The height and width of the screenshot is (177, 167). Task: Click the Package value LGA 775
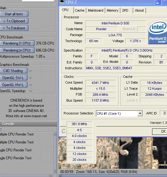[116, 35]
